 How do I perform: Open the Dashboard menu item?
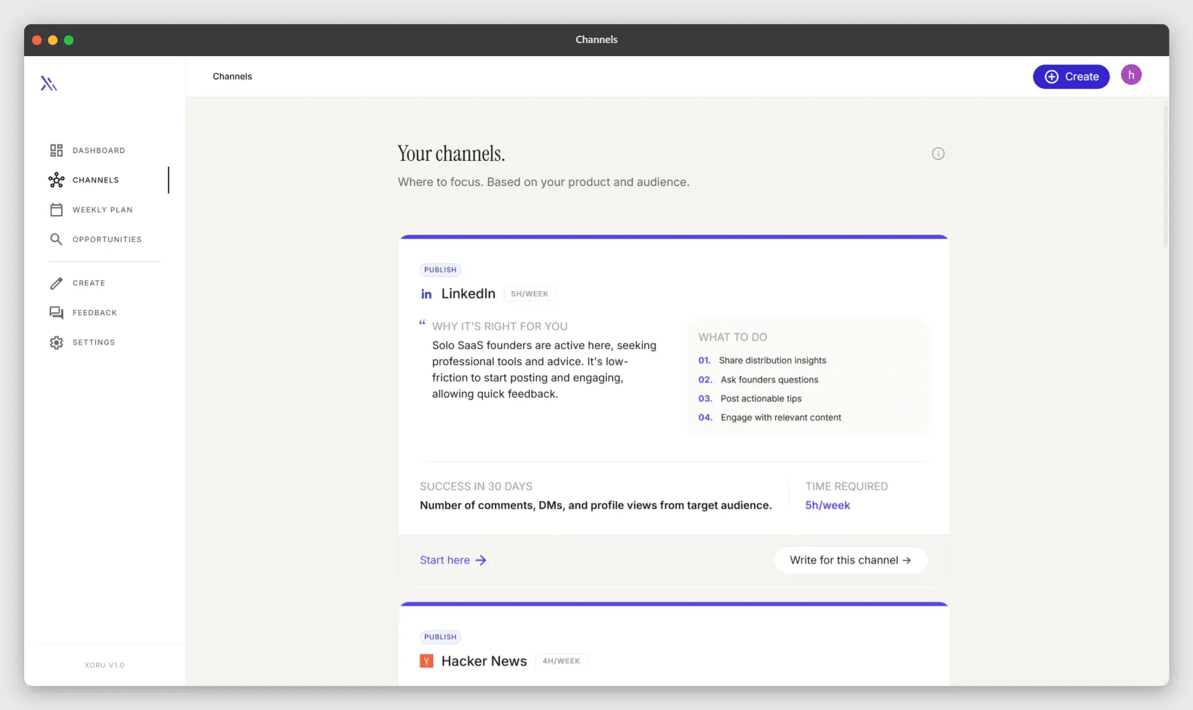(x=98, y=150)
